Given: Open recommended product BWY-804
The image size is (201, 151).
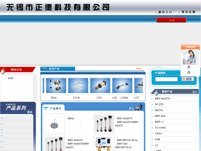Looking at the screenshot, I should point(160,116).
